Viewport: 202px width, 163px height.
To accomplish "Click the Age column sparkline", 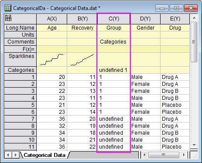I will (52, 60).
